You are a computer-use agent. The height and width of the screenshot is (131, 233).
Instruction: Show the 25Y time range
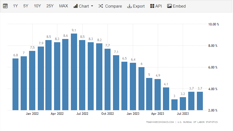tap(50, 6)
